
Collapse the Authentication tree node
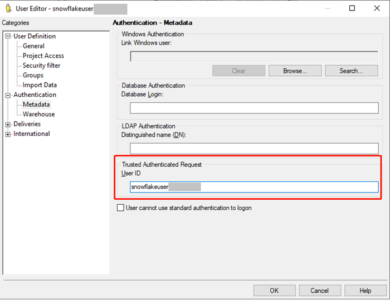[8, 95]
